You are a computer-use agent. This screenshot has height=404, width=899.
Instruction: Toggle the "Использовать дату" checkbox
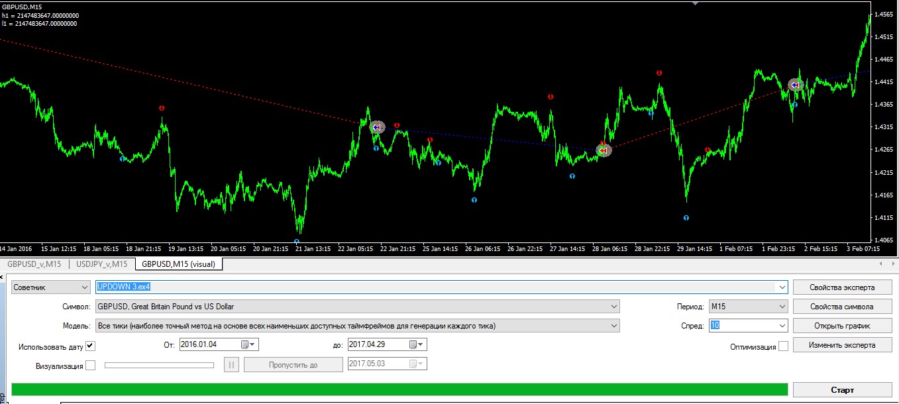(x=91, y=346)
